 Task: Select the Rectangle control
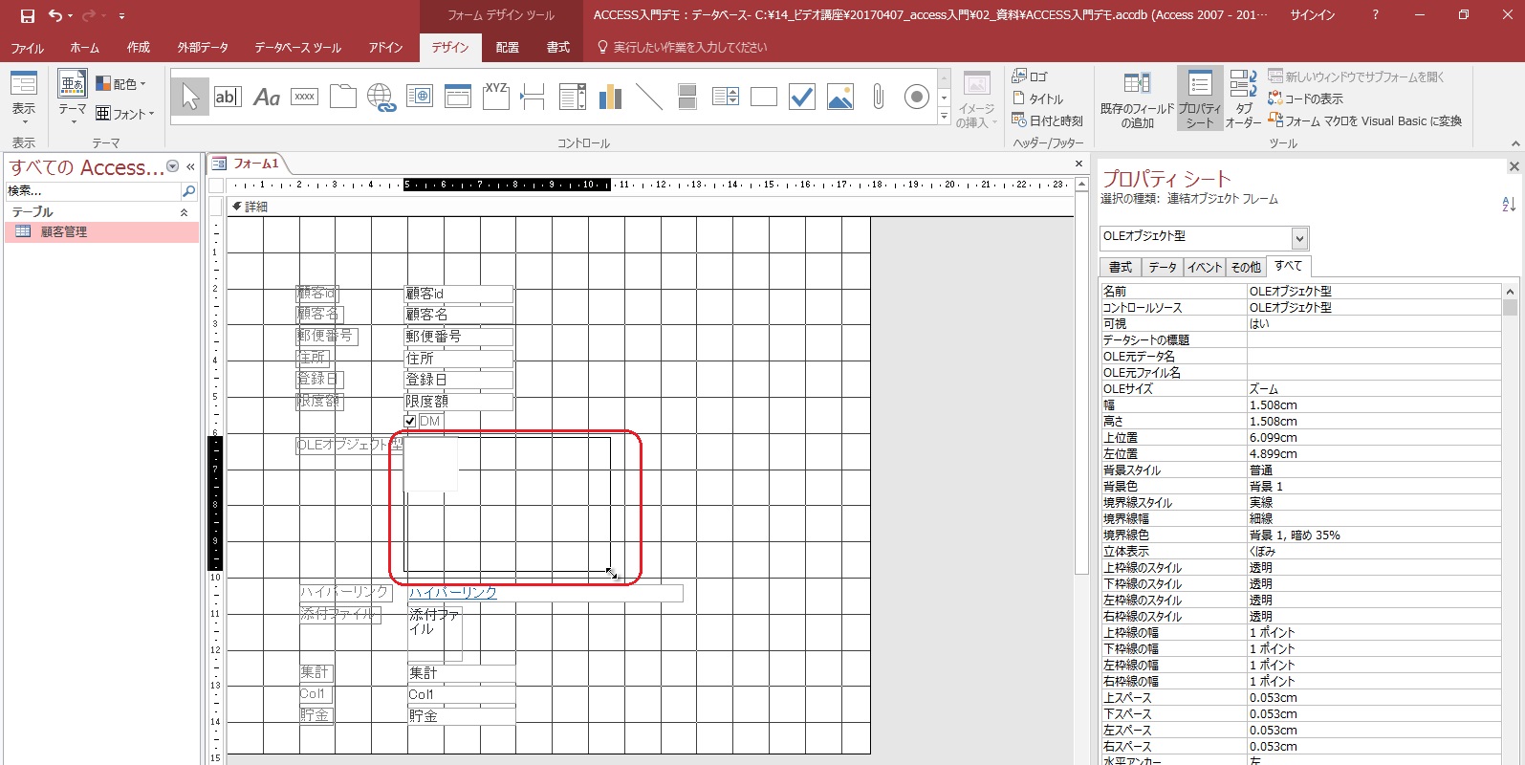click(764, 97)
